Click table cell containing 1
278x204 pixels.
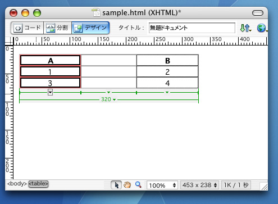[x=50, y=72]
